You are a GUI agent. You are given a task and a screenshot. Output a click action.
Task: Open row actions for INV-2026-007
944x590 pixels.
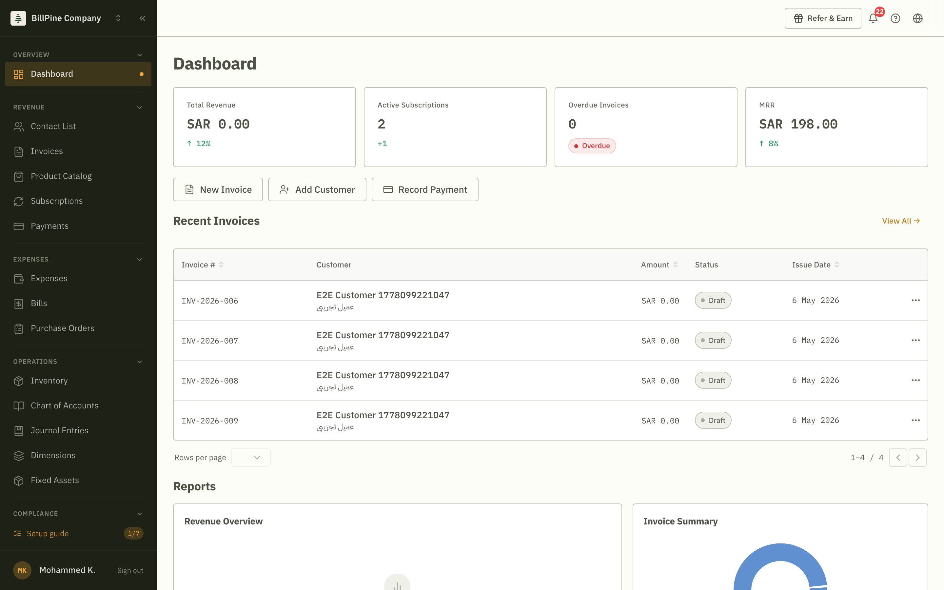915,340
